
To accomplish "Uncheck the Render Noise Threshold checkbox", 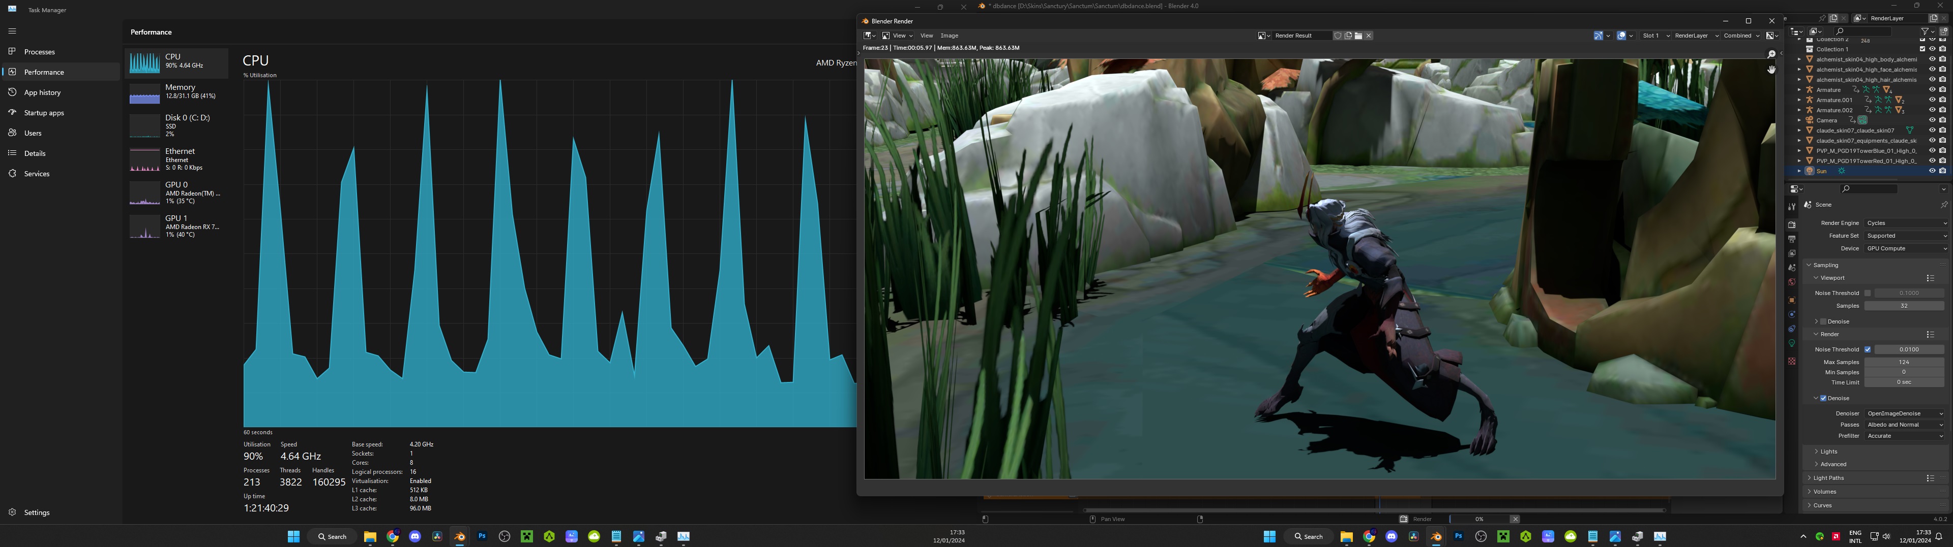I will 1868,349.
